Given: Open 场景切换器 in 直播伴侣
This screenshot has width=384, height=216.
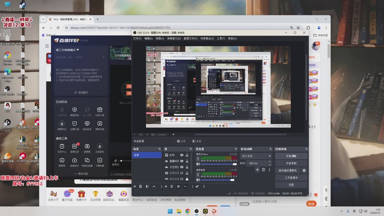Looking at the screenshot, I should [x=87, y=162].
